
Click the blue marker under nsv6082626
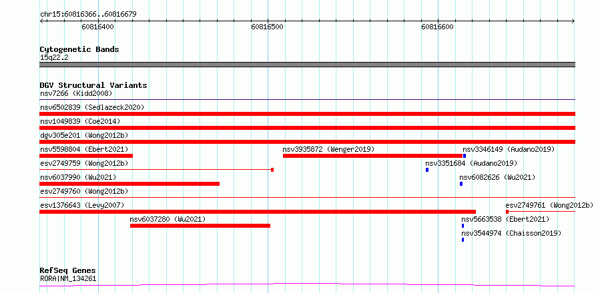461,184
